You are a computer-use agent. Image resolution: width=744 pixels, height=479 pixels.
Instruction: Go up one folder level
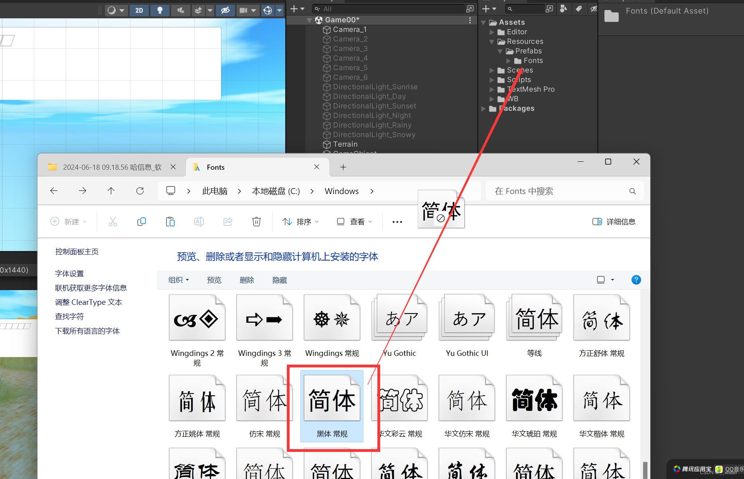click(x=111, y=191)
